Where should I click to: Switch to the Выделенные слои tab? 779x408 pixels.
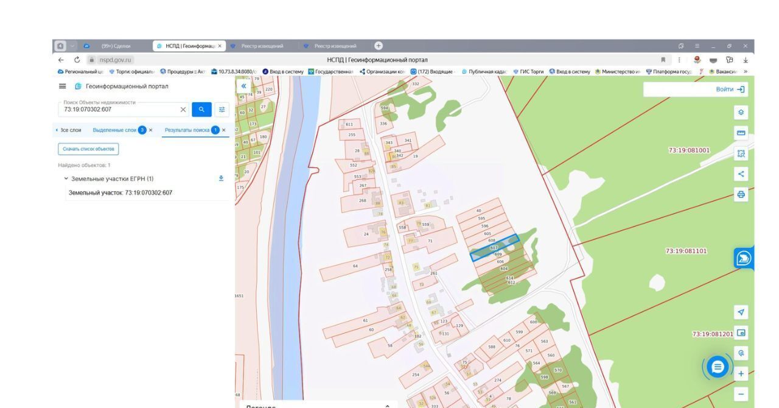click(114, 130)
